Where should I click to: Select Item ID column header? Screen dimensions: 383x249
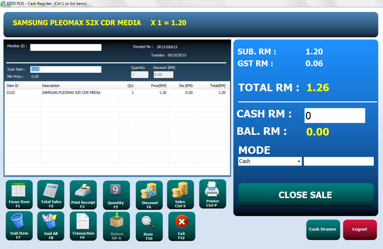point(22,86)
